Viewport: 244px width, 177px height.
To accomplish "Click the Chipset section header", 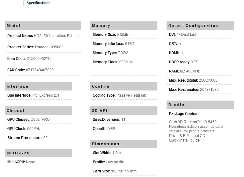I will click(x=38, y=111).
